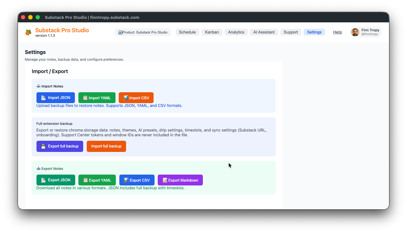Click the Substack Pro Studio brand title

click(x=62, y=30)
